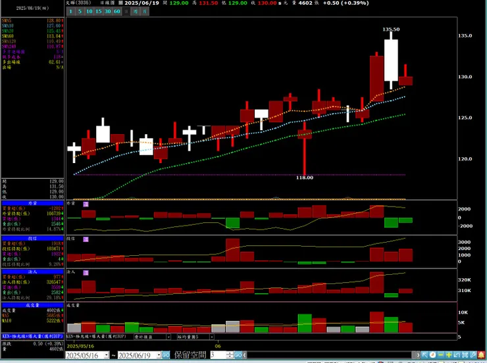Switch to 15-minute timeframe tab
Screen dimensions: 487x363
[x=99, y=11]
